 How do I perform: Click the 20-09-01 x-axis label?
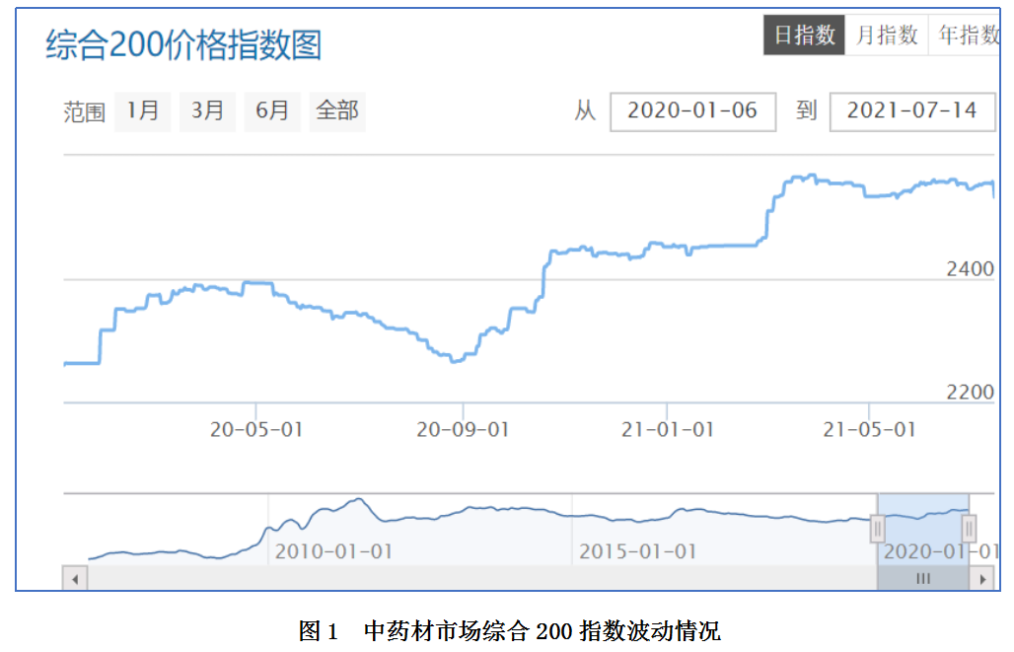point(463,429)
